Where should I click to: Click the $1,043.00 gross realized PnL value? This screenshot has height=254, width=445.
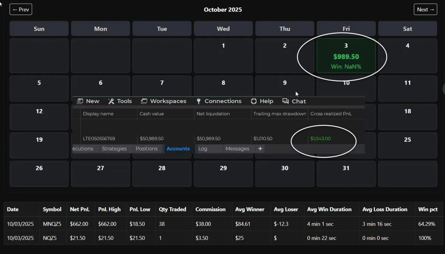[x=320, y=139]
